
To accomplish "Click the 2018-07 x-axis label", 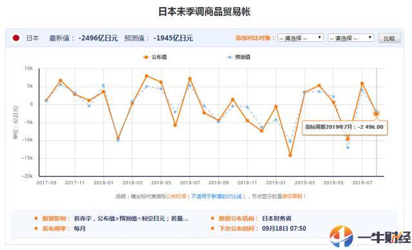I will [x=190, y=183].
